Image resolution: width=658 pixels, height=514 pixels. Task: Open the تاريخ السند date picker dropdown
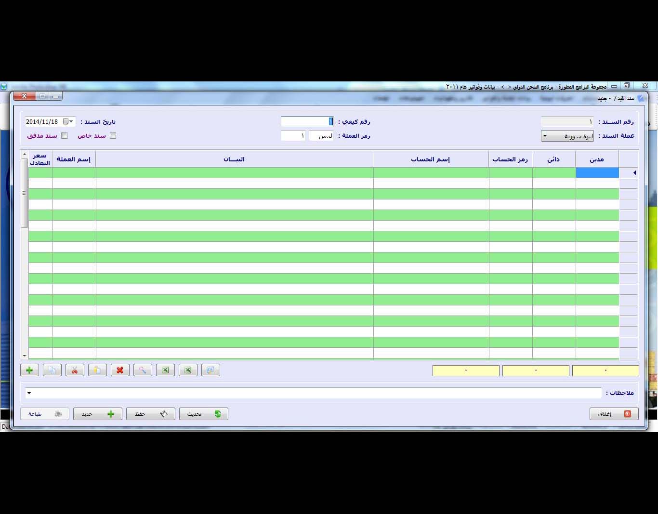(x=71, y=122)
